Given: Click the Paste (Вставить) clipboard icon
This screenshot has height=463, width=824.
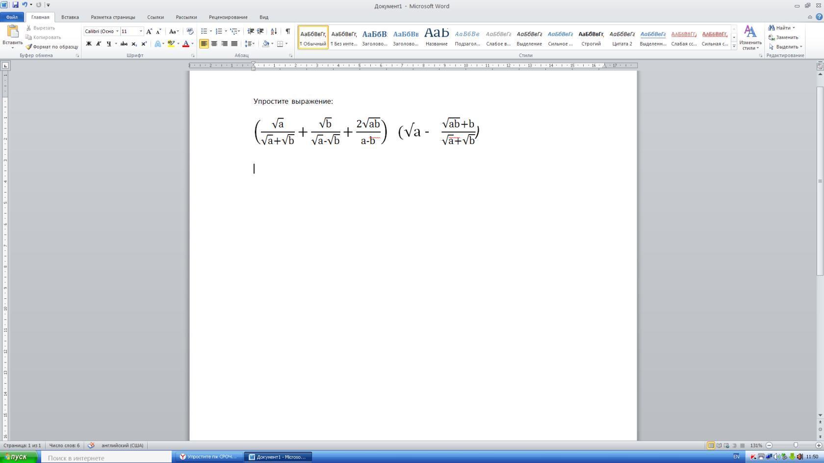Looking at the screenshot, I should coord(12,32).
